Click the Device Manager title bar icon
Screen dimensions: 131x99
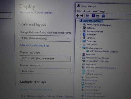point(78,6)
